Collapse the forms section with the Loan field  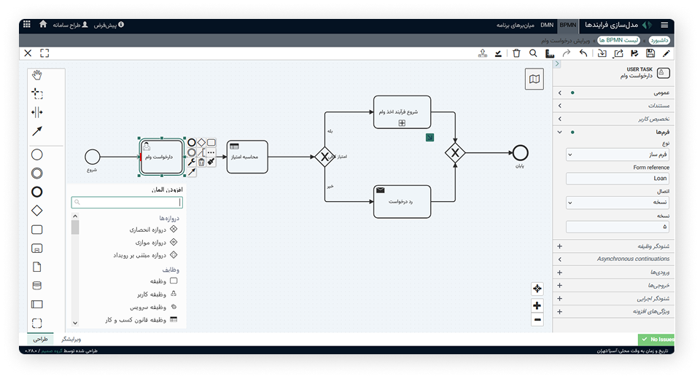(x=614, y=132)
